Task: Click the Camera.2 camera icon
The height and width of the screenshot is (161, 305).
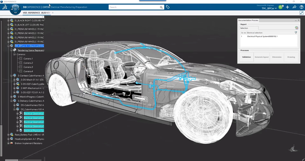Action: [21, 63]
